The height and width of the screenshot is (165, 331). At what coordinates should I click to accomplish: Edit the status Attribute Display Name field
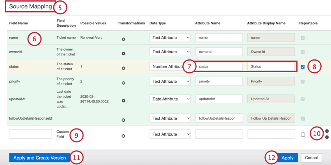[x=271, y=66]
